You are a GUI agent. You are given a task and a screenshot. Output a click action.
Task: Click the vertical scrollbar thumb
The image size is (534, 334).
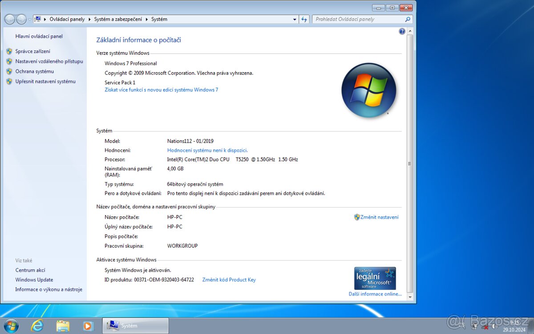(x=410, y=164)
